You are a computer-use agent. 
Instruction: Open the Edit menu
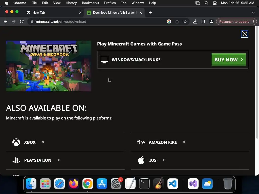(x=45, y=3)
